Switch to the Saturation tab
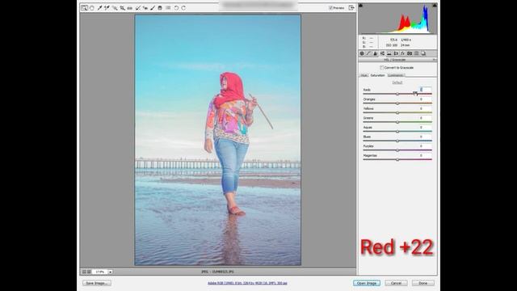 [x=377, y=75]
